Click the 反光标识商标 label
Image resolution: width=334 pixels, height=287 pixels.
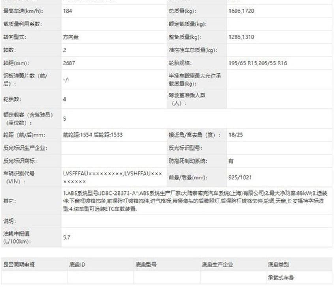[x=20, y=161]
